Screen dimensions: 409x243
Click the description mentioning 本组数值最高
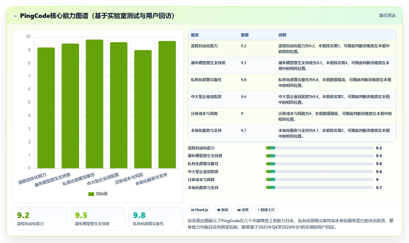pos(335,82)
